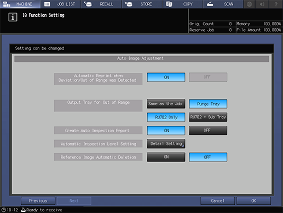Screen dimensions: 283x213
Task: Open Detail Setting for inspection level
Action: point(166,144)
